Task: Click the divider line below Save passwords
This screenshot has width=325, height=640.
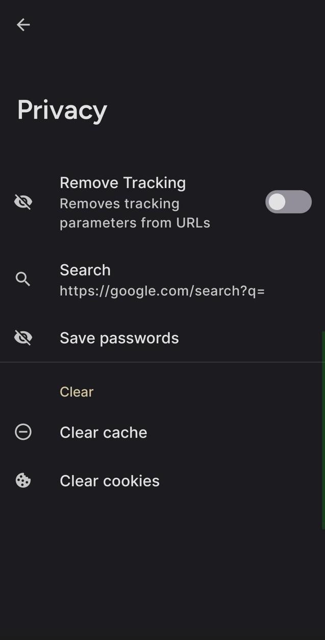Action: click(162, 362)
